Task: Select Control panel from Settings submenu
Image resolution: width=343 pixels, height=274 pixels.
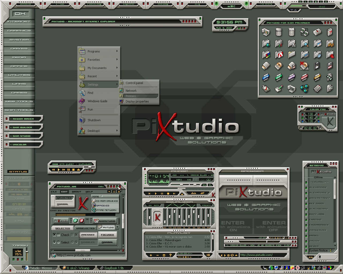Action: pos(134,83)
